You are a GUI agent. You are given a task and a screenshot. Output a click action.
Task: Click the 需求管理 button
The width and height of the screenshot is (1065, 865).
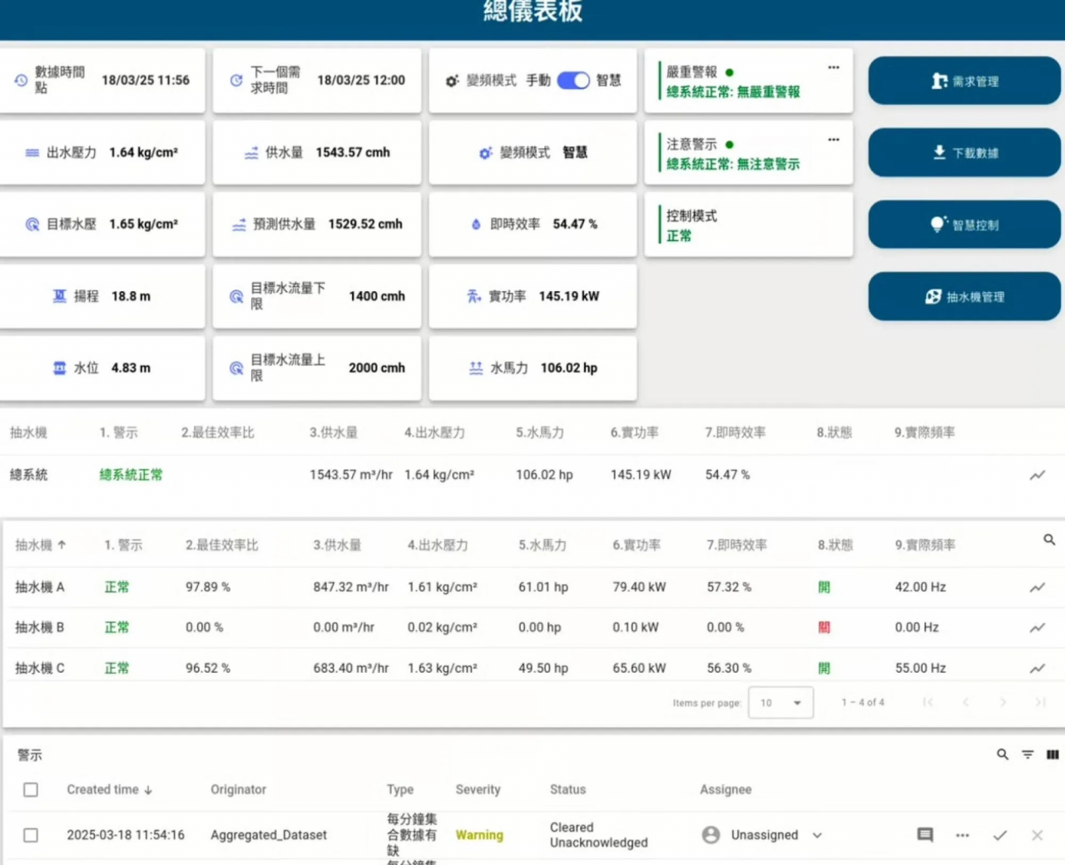(x=964, y=81)
